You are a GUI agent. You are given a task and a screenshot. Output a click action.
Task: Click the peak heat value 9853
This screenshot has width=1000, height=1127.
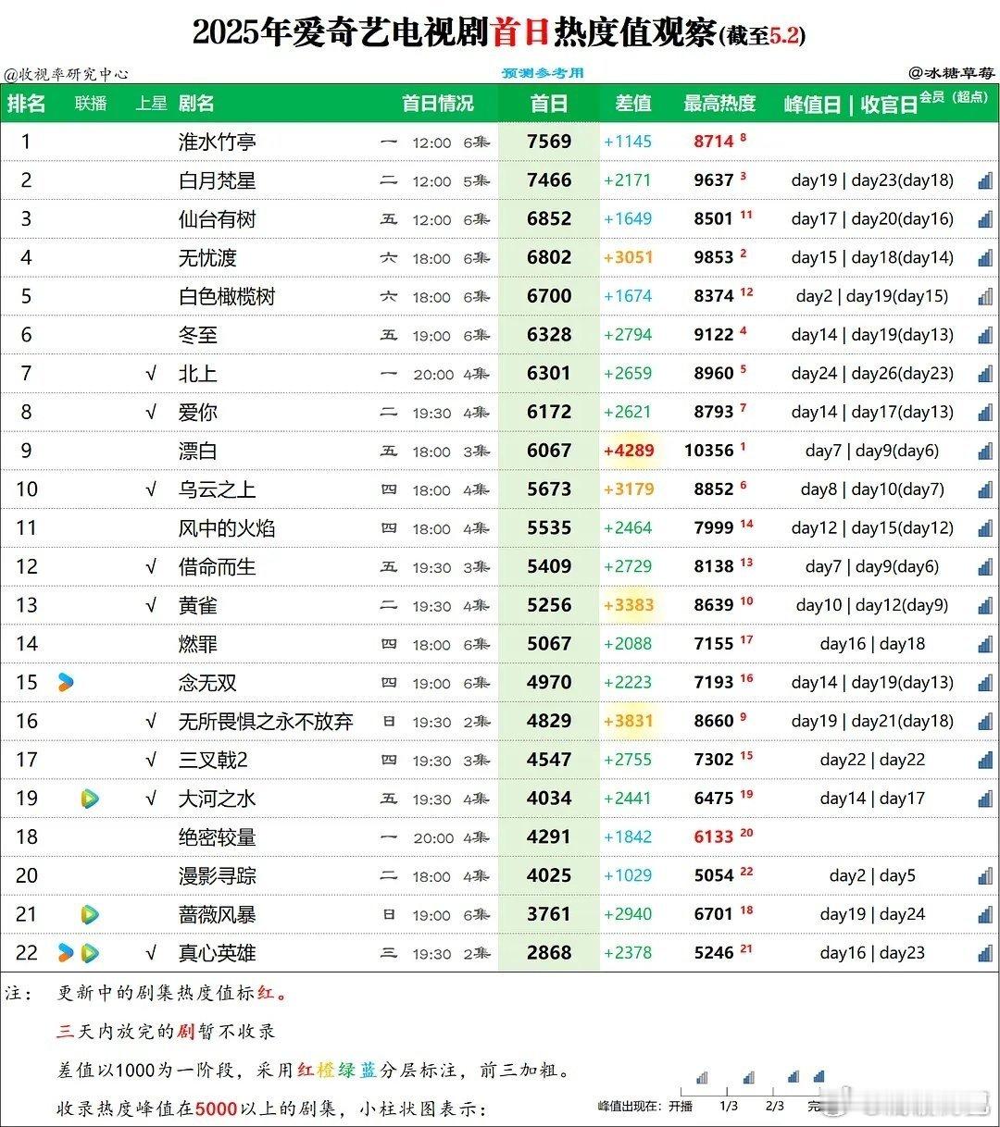pyautogui.click(x=713, y=257)
